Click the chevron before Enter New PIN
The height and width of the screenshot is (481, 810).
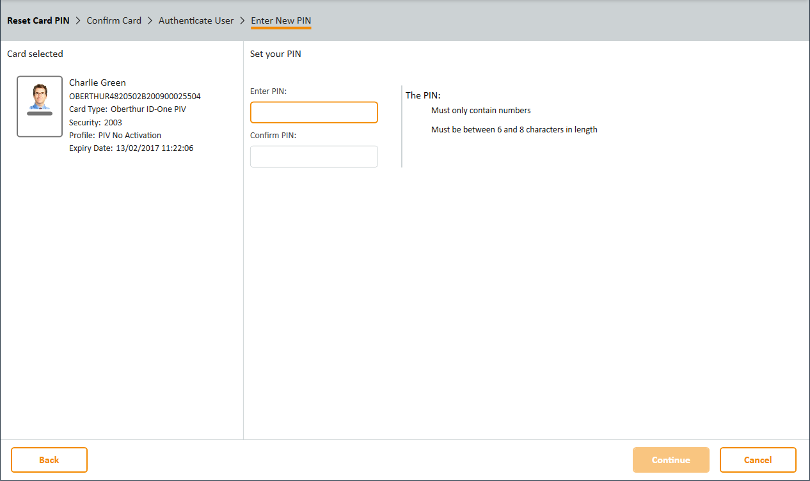click(x=242, y=20)
